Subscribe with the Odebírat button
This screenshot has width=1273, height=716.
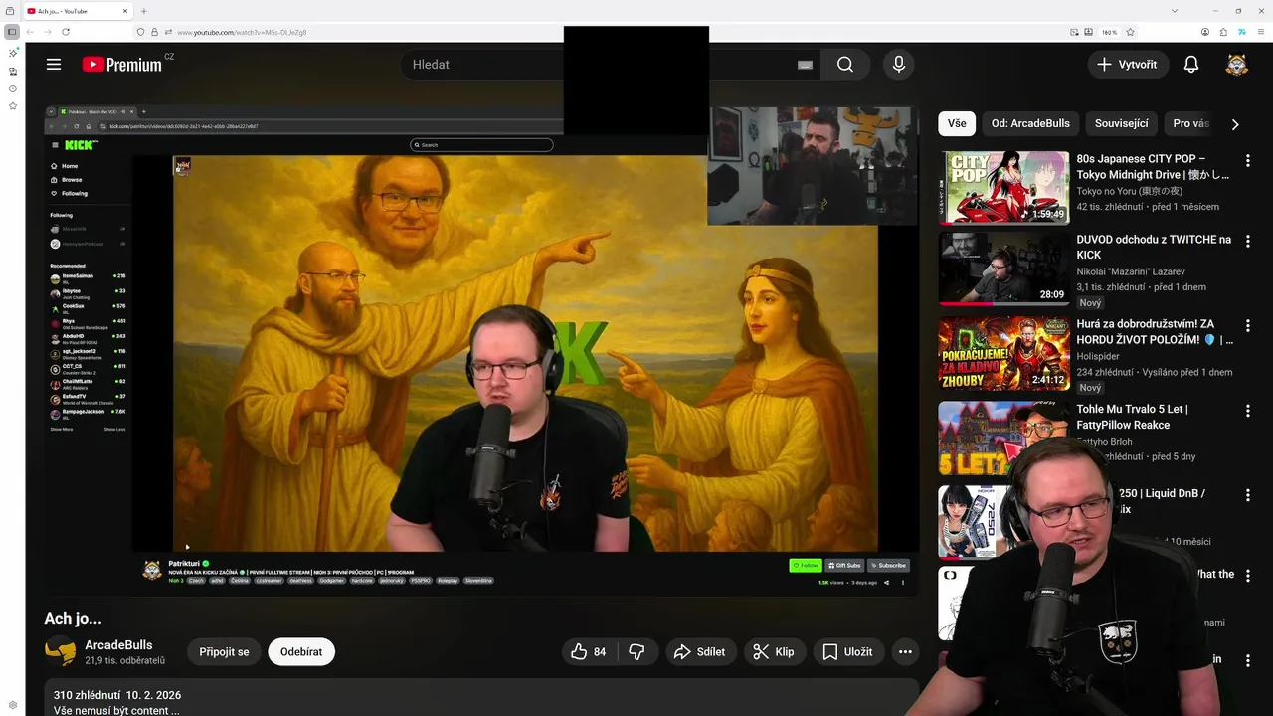click(301, 651)
